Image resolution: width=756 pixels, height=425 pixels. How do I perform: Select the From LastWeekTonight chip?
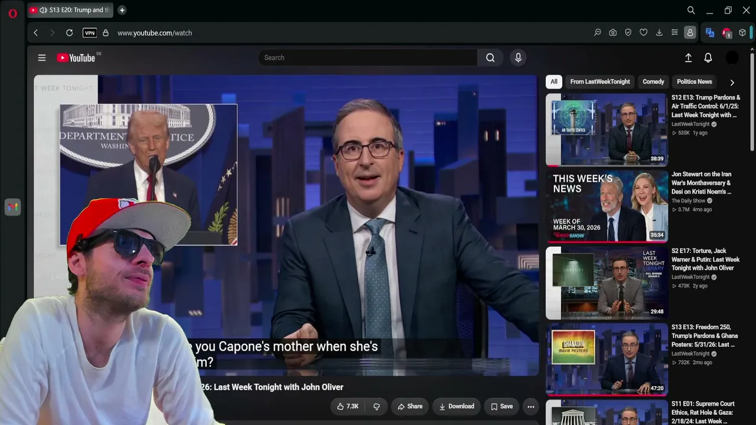click(600, 81)
